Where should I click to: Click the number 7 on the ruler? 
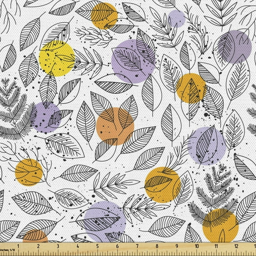point(137,246)
